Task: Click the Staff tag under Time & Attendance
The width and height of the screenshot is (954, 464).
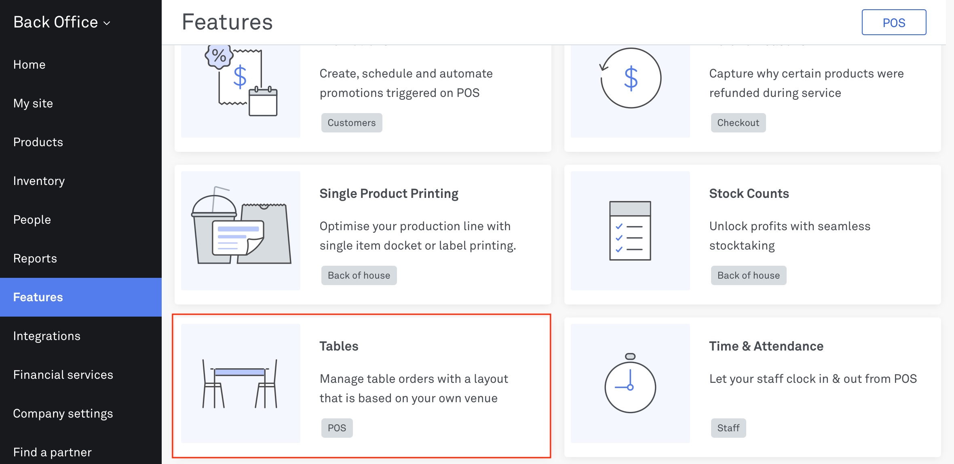Action: tap(728, 428)
